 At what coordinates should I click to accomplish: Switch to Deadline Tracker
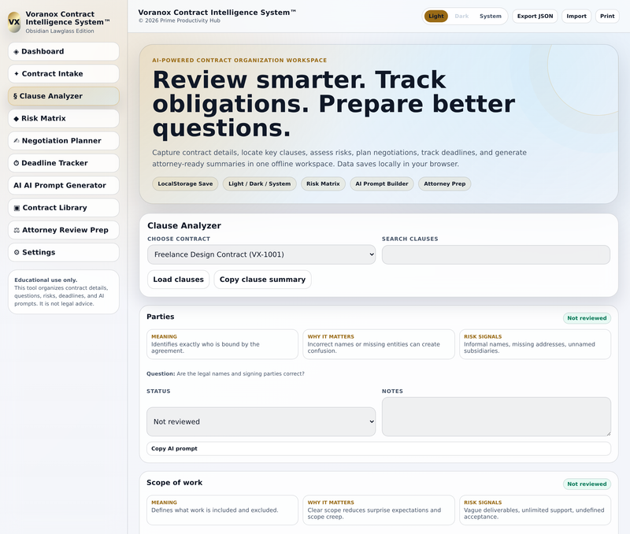click(x=64, y=163)
